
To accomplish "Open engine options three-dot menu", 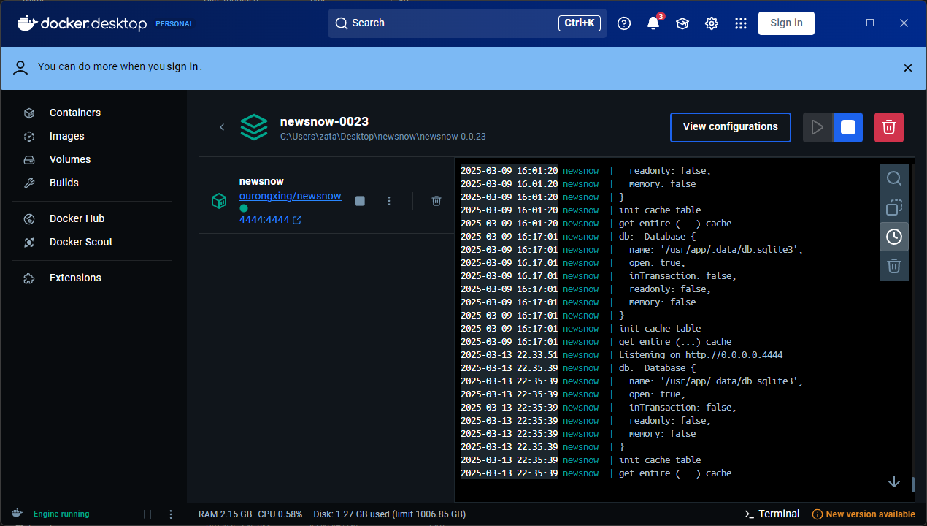I will [x=171, y=514].
